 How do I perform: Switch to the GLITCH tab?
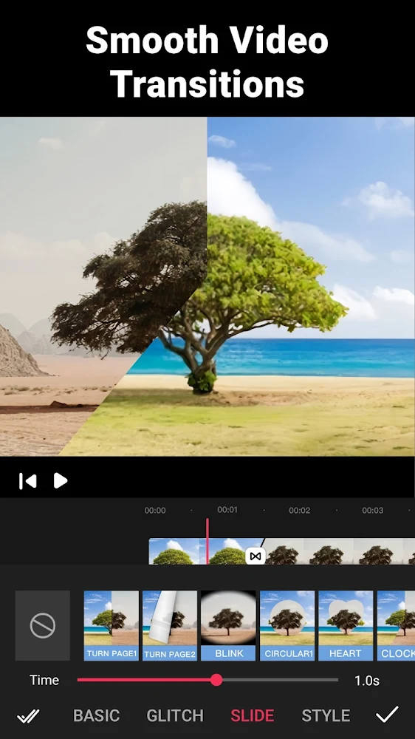coord(175,715)
